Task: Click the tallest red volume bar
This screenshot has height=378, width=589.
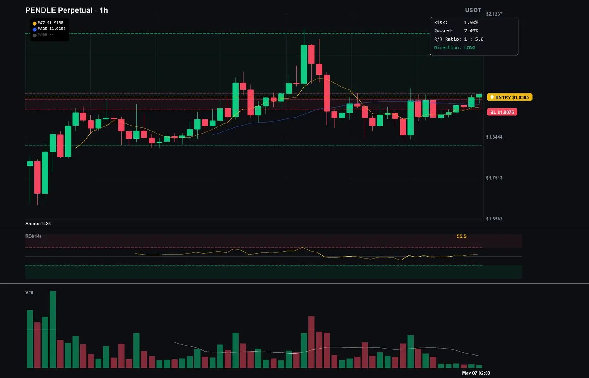Action: pos(311,342)
